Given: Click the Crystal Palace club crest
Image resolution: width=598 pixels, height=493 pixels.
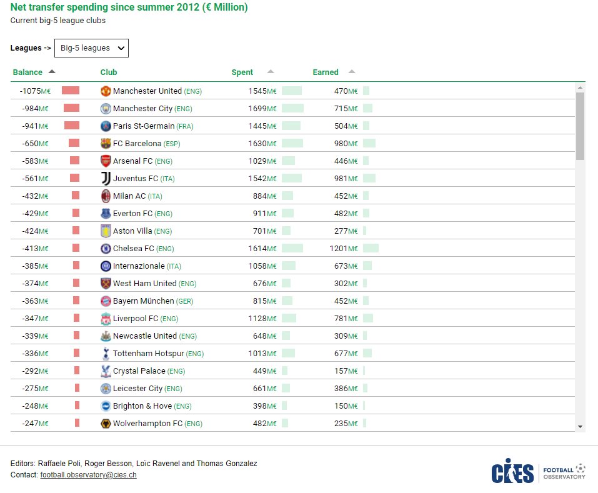Looking at the screenshot, I should [x=106, y=371].
